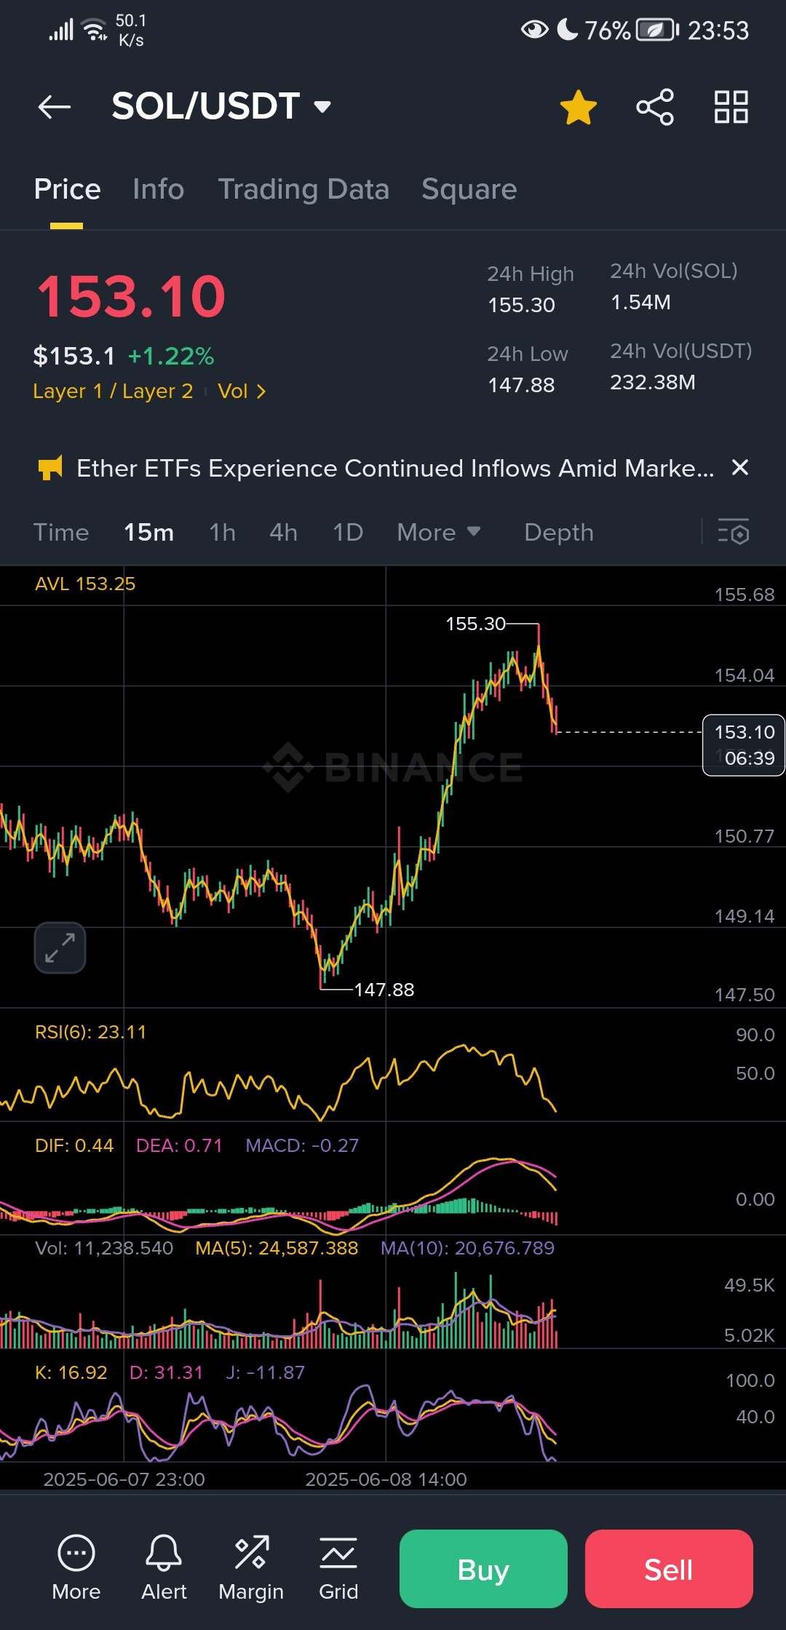The image size is (786, 1630).
Task: Tap the D: 31.31 KDJ label
Action: (x=166, y=1372)
